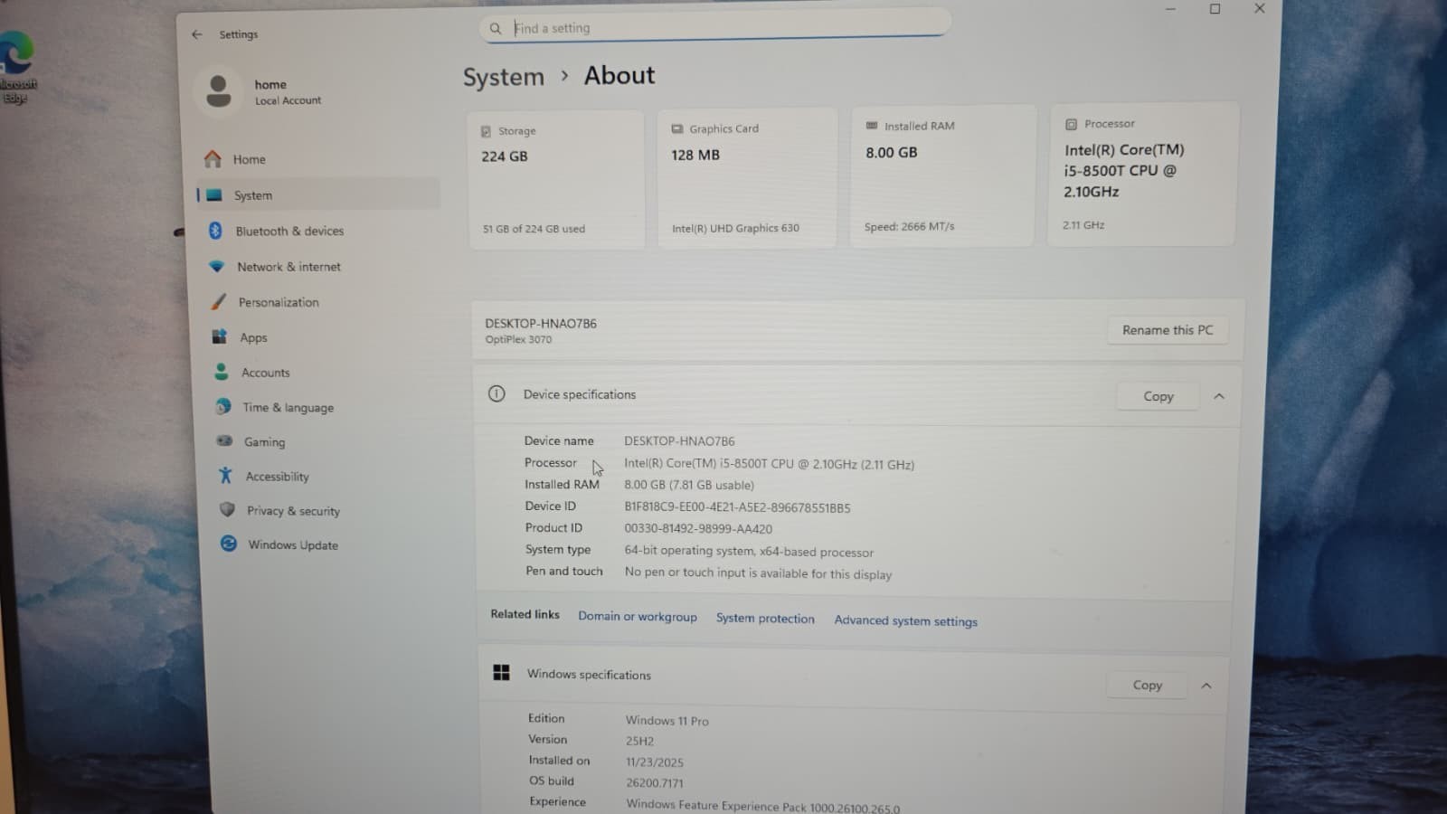Image resolution: width=1447 pixels, height=814 pixels.
Task: Click the Storage 224 GB card
Action: click(x=555, y=179)
